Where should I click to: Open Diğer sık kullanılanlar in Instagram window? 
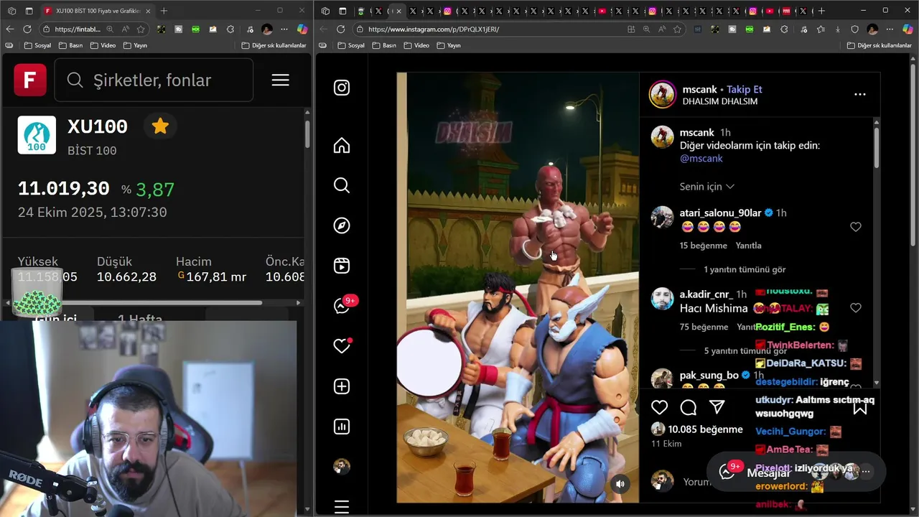pyautogui.click(x=880, y=45)
